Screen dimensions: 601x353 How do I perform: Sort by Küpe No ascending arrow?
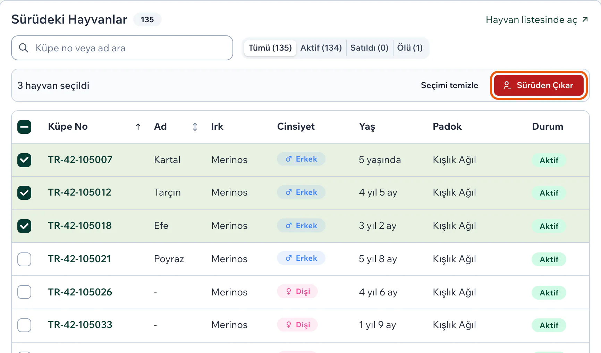tap(138, 127)
